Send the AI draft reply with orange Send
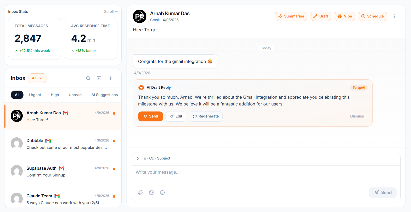The image size is (411, 212). coord(151,116)
